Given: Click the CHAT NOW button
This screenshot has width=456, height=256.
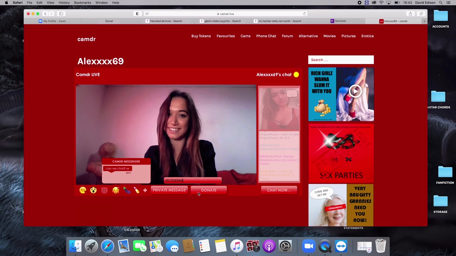Looking at the screenshot, I should tap(279, 190).
